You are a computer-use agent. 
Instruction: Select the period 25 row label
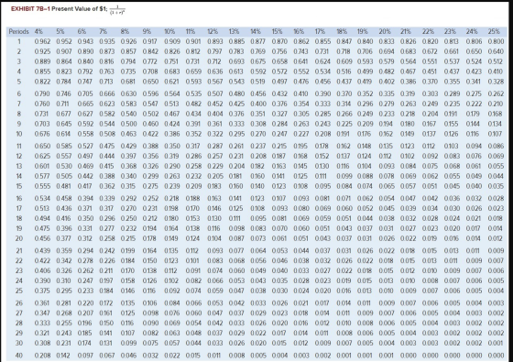(19, 291)
